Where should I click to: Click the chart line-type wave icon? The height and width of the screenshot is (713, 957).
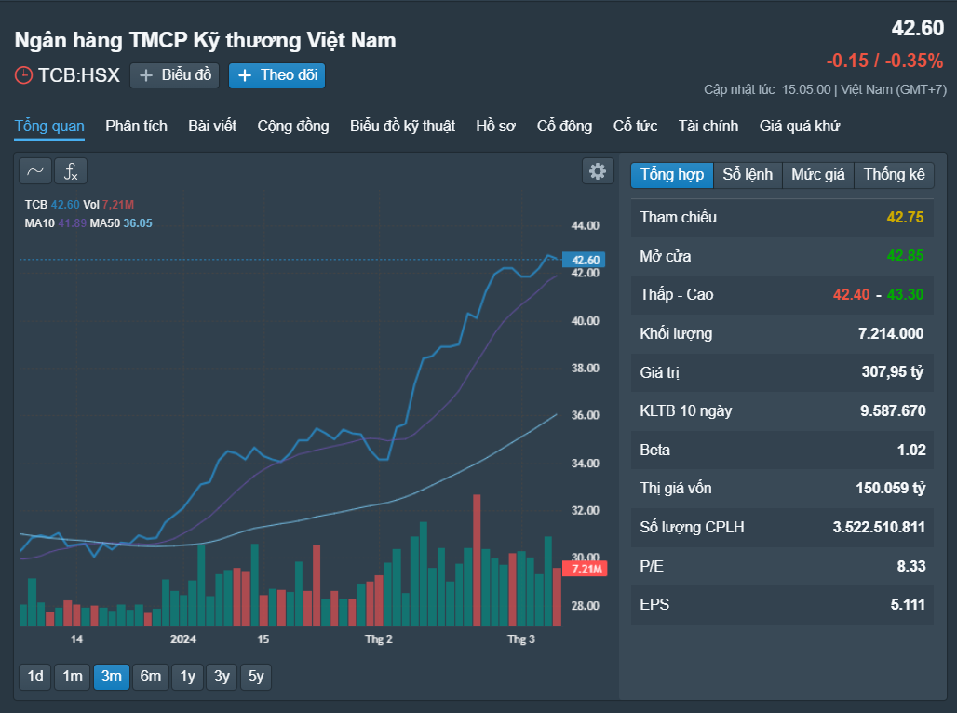34,171
